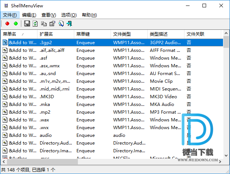Select the Directory.Ima... extension cell
This screenshot has height=174, width=230.
coord(56,151)
